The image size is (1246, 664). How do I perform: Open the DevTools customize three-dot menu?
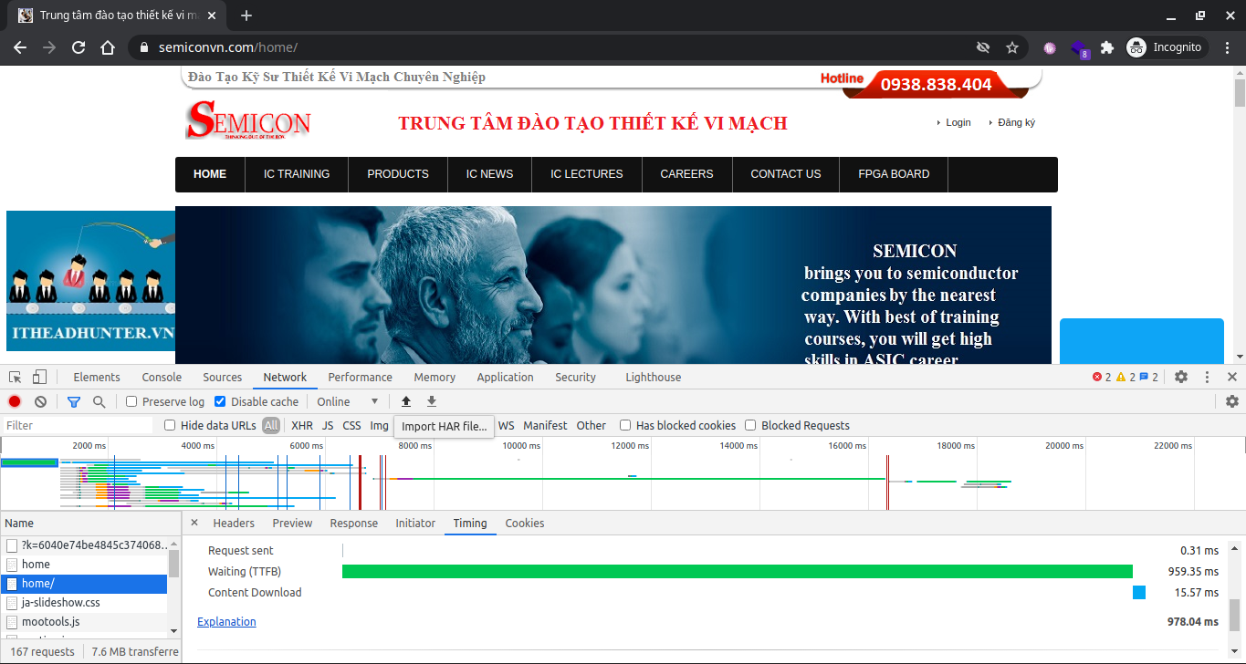[x=1207, y=377]
